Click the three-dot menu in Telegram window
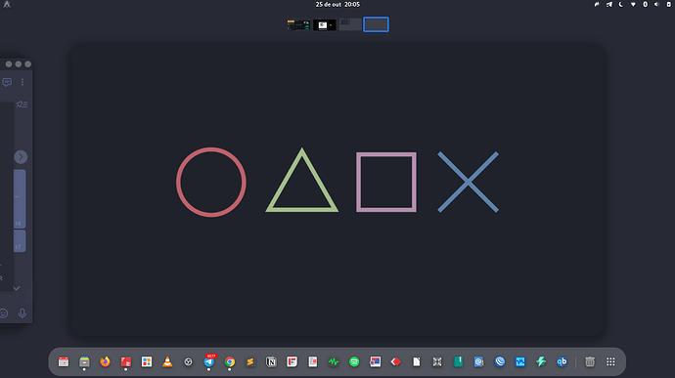The image size is (675, 378). click(22, 82)
